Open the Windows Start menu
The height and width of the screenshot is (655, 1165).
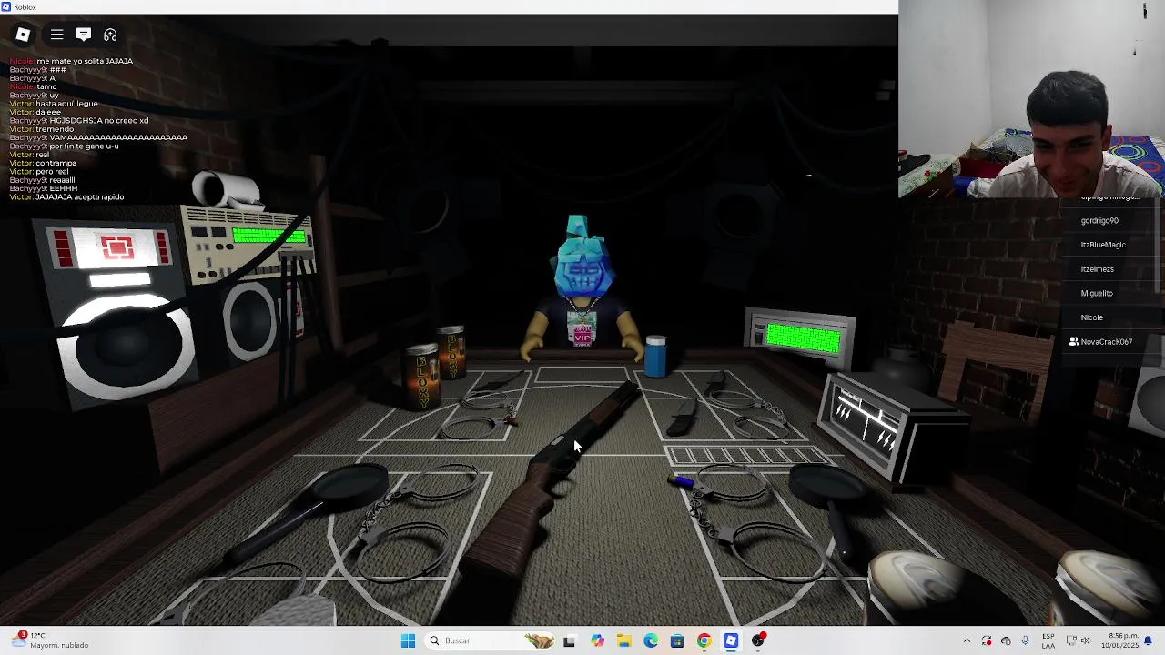click(408, 640)
